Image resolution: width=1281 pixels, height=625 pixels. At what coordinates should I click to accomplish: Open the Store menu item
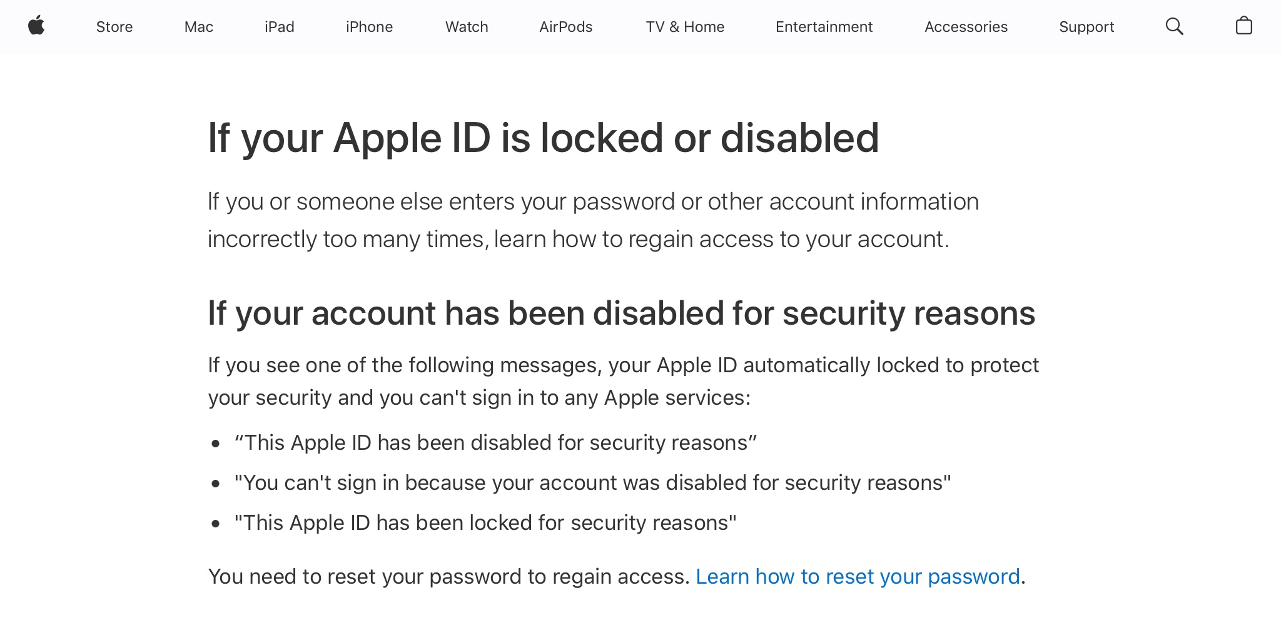[x=114, y=27]
